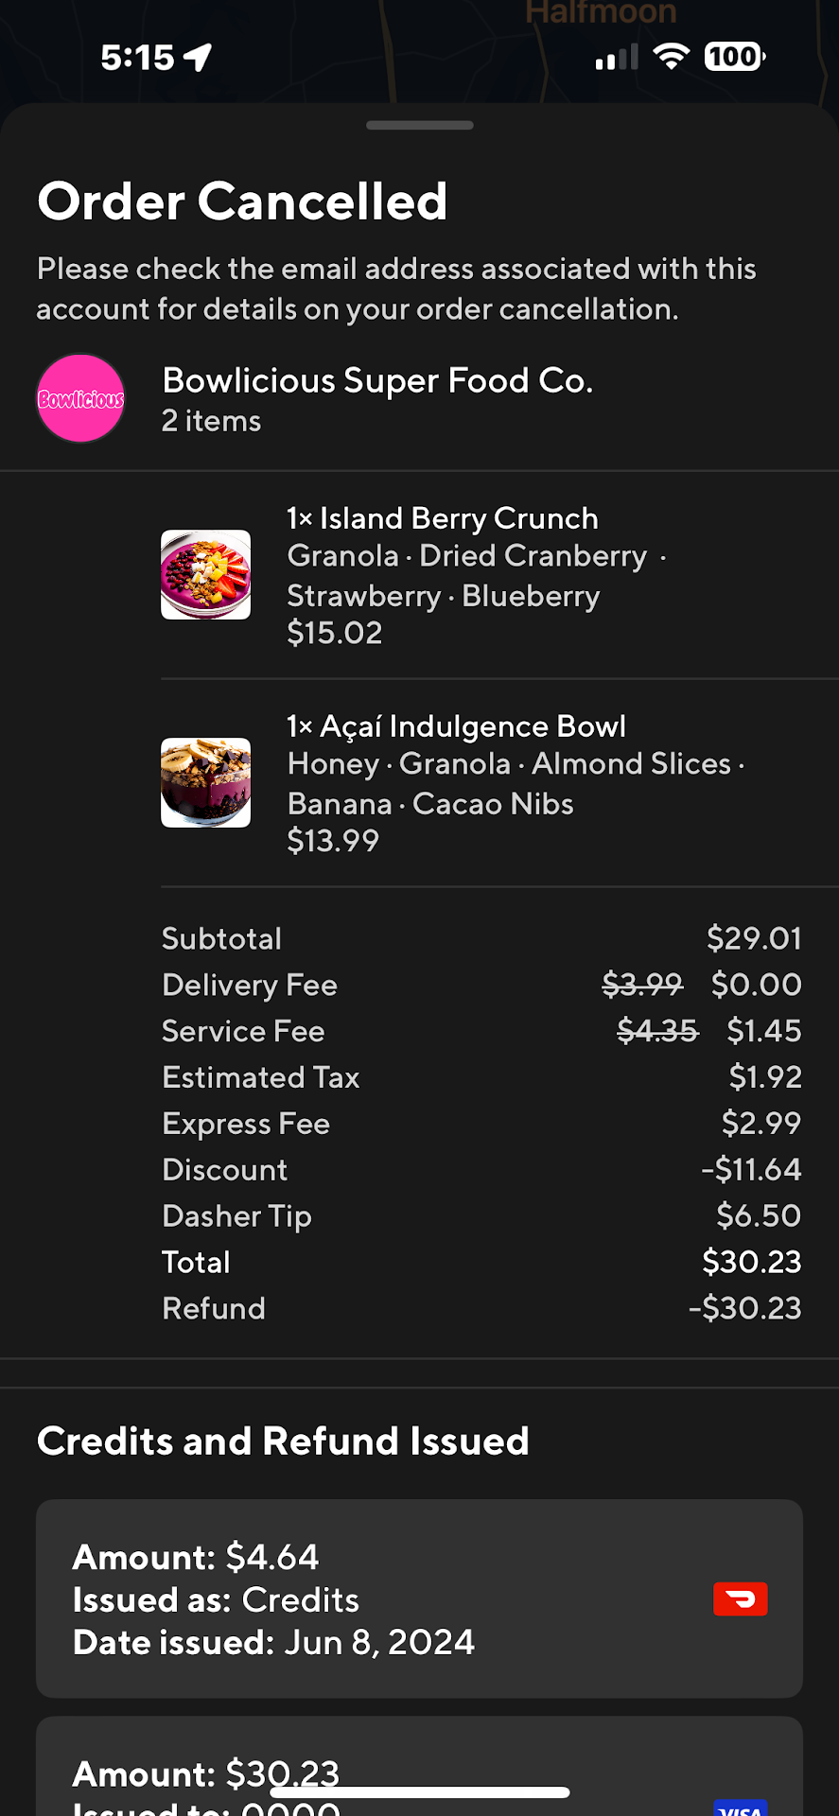Open Bowlicious Super Food Co. store name
Screen dimensions: 839x1816
(x=377, y=380)
